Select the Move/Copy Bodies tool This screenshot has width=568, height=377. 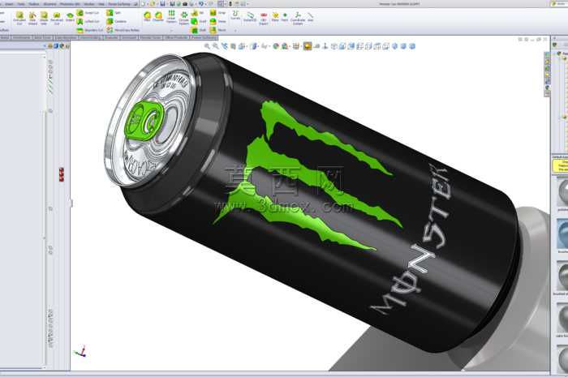(123, 30)
